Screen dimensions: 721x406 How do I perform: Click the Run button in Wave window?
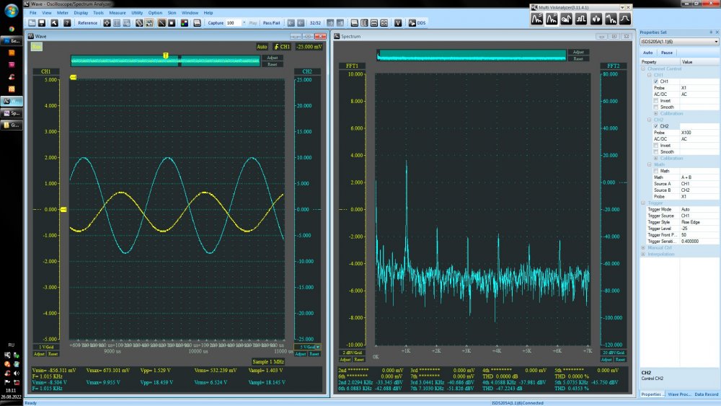pos(37,47)
